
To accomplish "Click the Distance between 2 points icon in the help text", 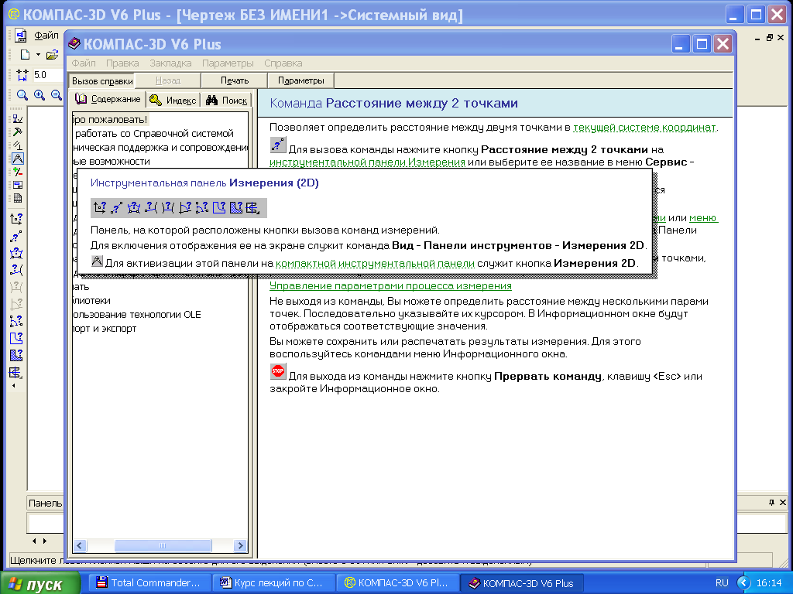I will [278, 145].
